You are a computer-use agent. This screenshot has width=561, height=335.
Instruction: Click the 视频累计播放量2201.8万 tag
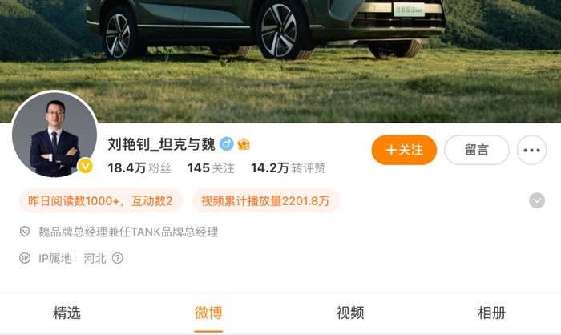click(266, 201)
